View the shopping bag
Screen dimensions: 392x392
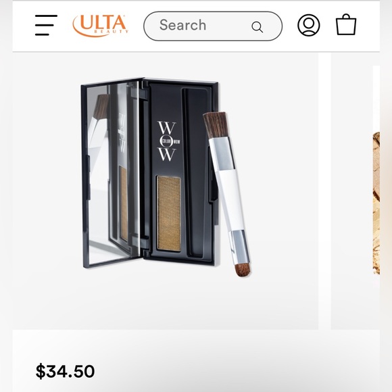(346, 24)
